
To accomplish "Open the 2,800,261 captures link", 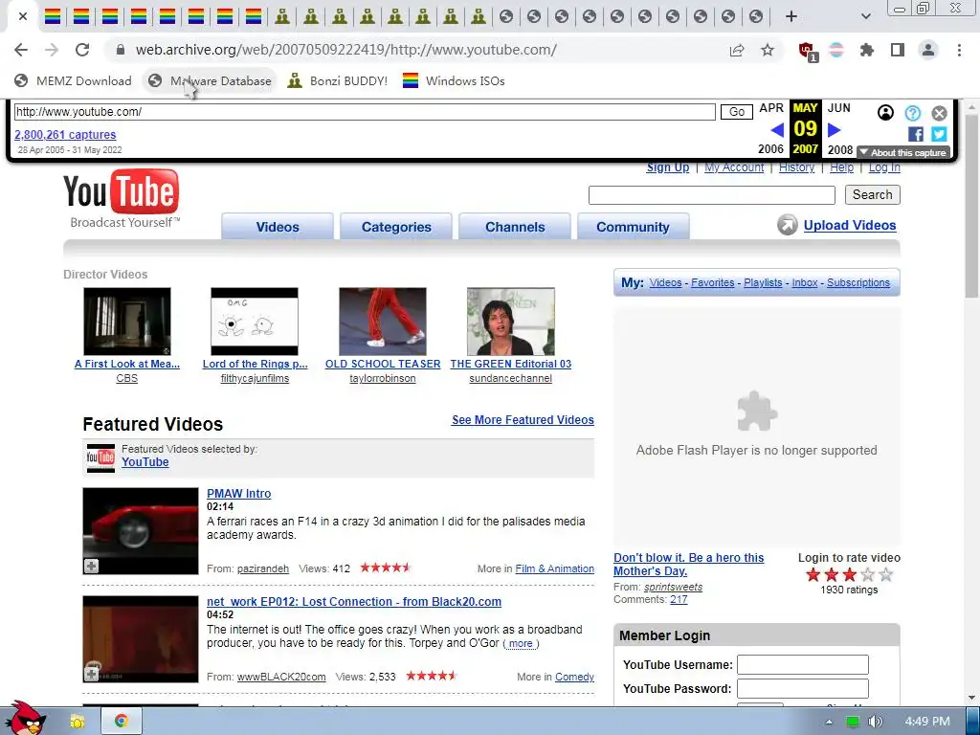I will coord(65,134).
